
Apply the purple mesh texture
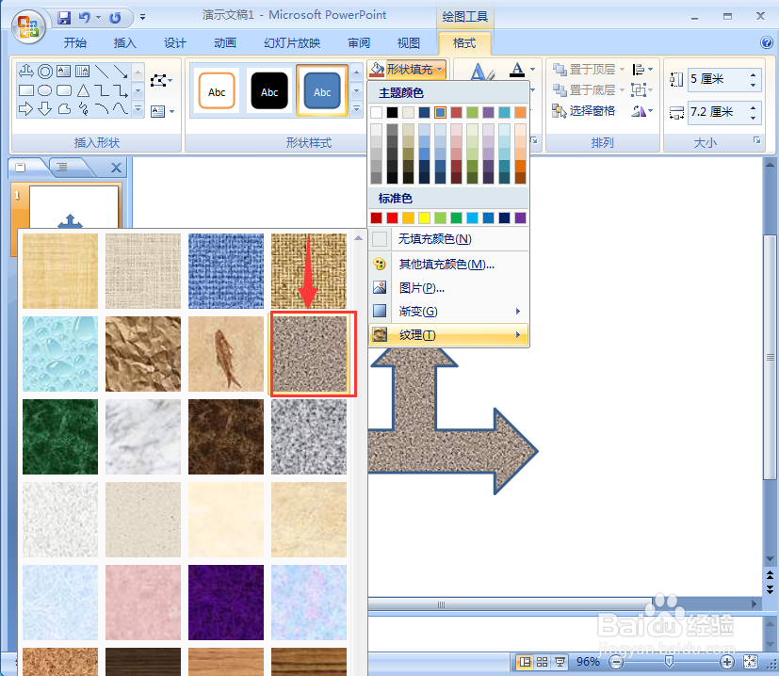pos(226,603)
